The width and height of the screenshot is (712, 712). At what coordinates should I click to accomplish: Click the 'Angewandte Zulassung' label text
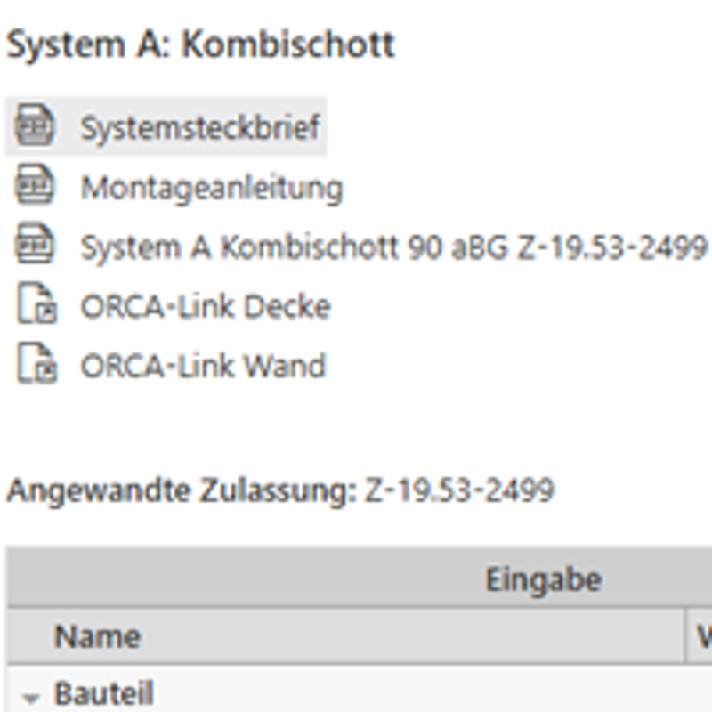coord(178,489)
